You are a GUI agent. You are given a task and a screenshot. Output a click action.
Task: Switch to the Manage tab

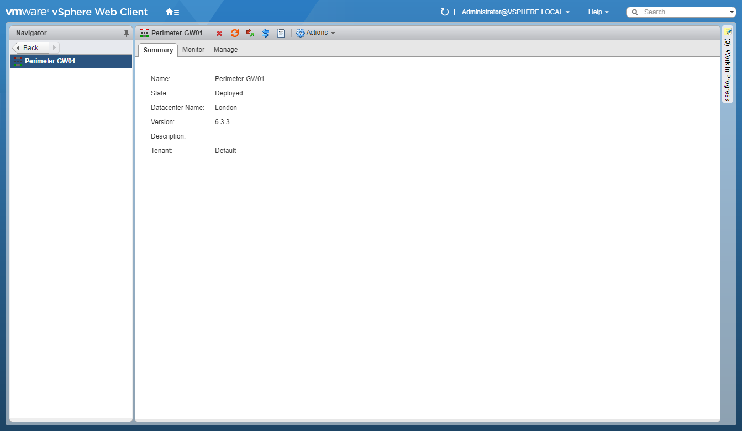pos(225,50)
